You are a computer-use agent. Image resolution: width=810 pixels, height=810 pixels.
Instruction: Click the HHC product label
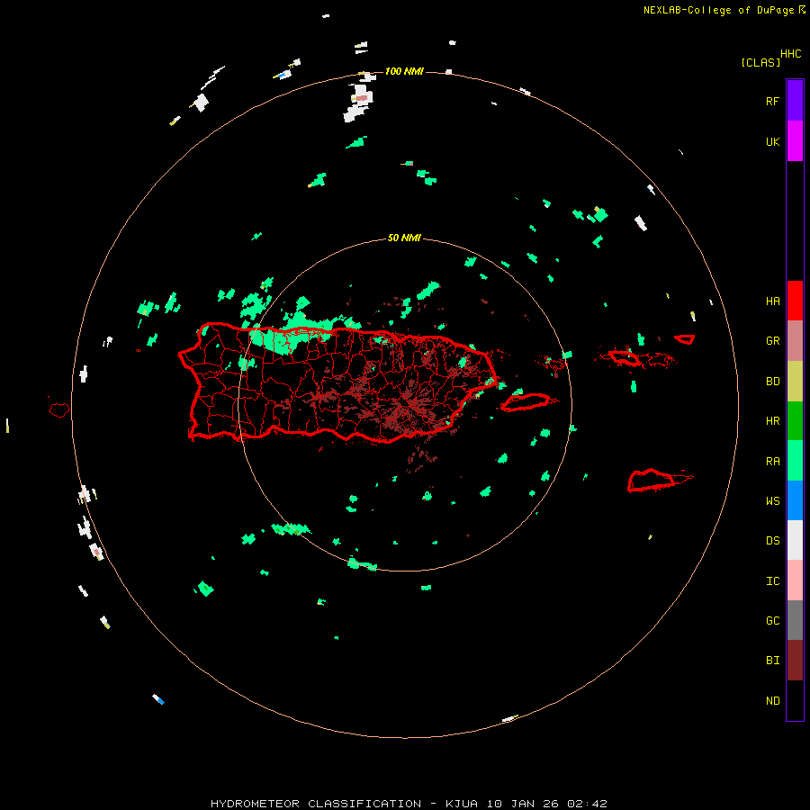point(791,54)
